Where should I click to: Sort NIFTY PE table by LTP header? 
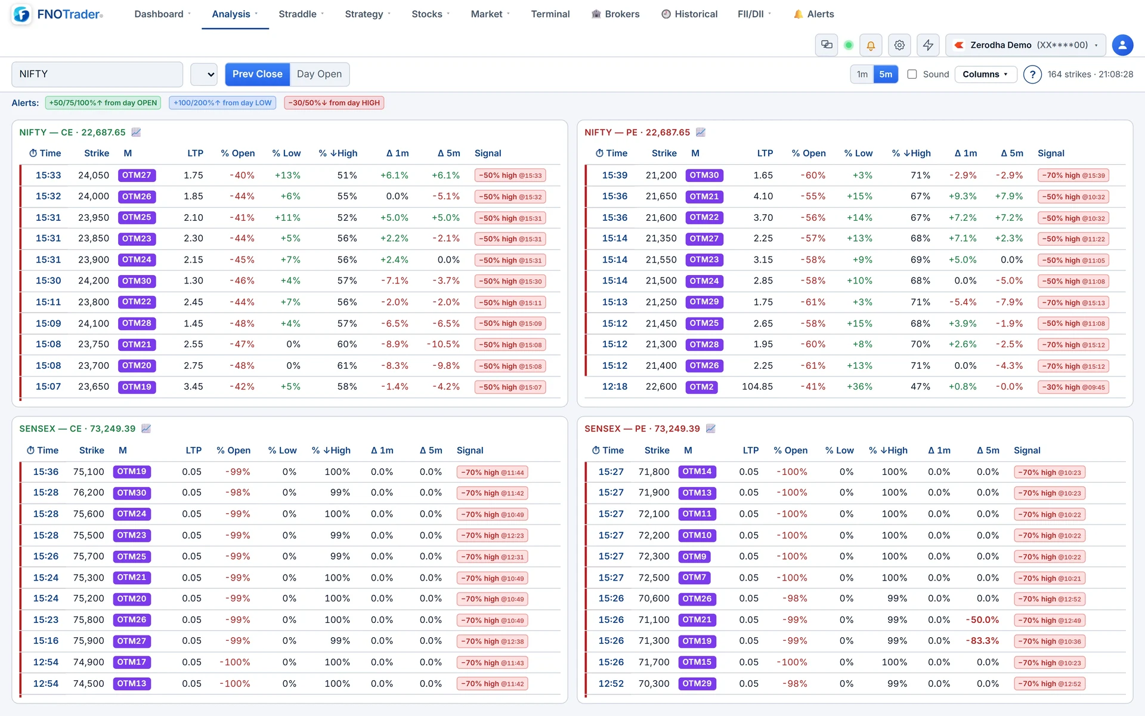(765, 153)
